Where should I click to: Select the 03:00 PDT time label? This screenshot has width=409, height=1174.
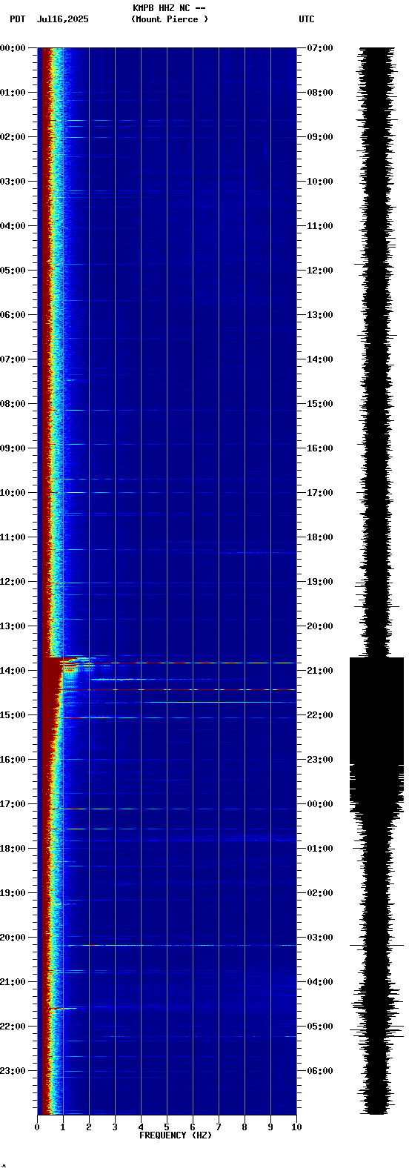pos(13,182)
